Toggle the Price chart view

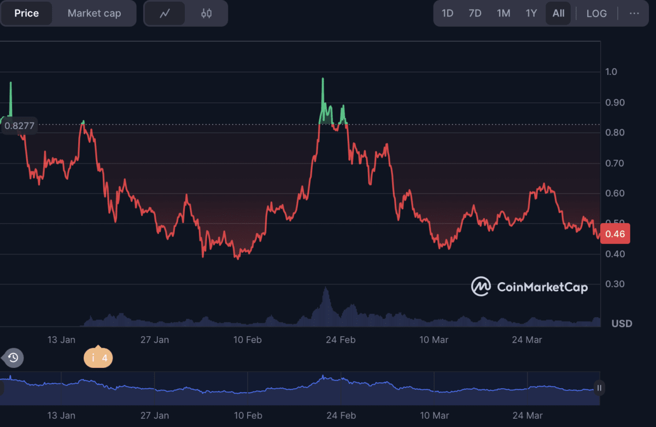point(26,13)
